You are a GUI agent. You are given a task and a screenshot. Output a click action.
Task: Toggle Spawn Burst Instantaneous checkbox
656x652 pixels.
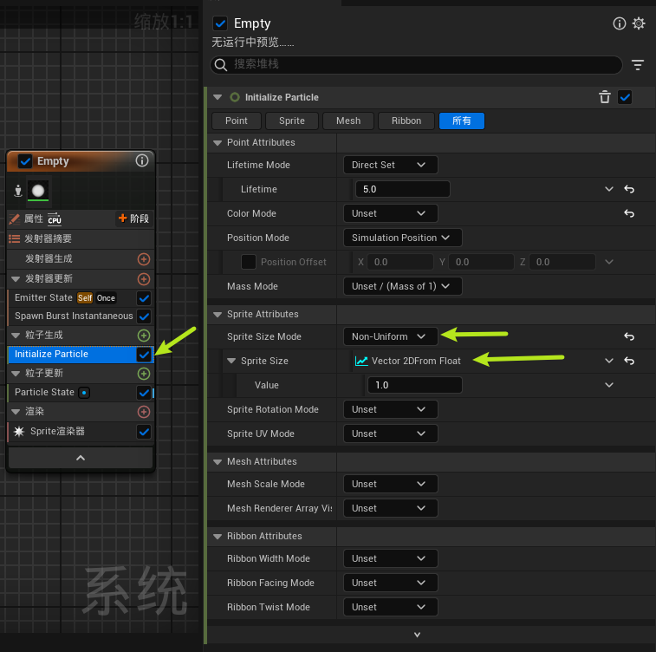point(144,316)
